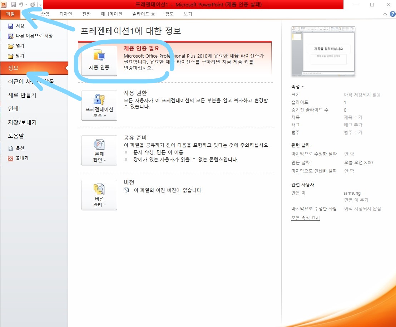
Task: Click the 오늘 오전 8:00 creation date
Action: click(358, 163)
